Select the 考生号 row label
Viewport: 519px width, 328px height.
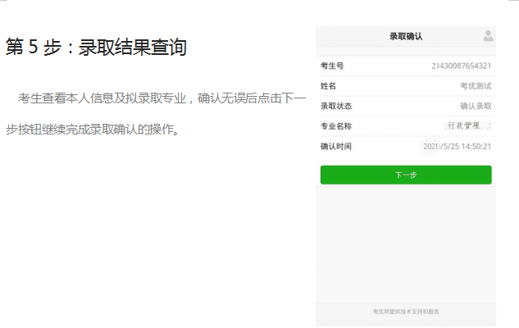[331, 66]
